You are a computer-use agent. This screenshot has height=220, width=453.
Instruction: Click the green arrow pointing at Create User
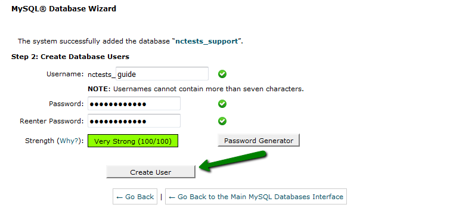233,162
